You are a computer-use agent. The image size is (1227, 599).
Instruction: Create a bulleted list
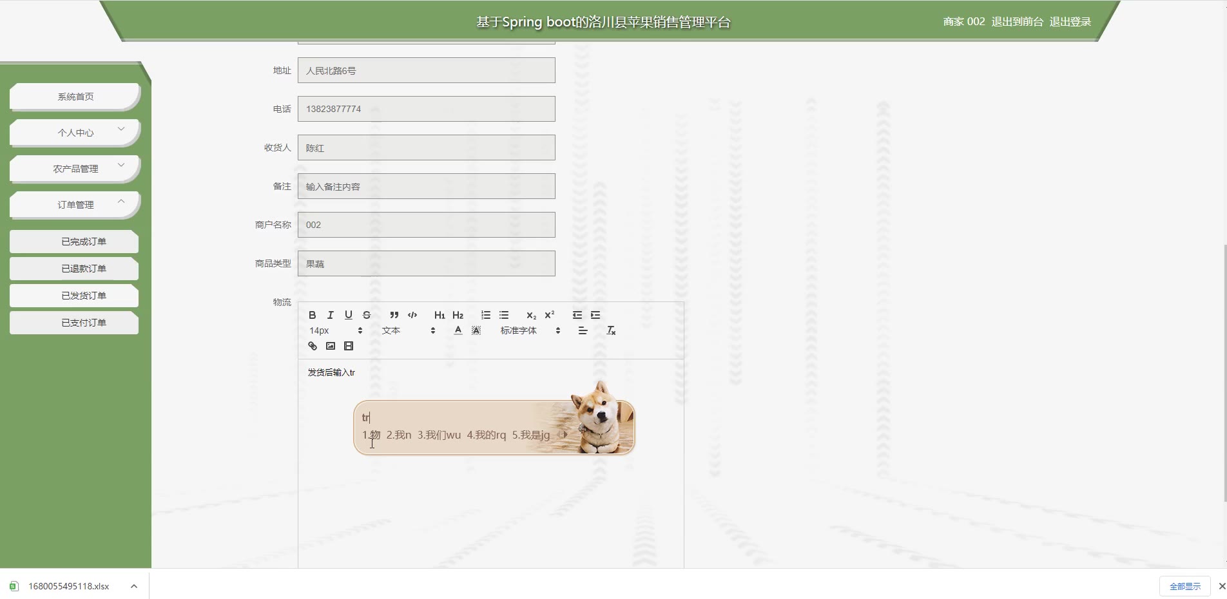504,315
